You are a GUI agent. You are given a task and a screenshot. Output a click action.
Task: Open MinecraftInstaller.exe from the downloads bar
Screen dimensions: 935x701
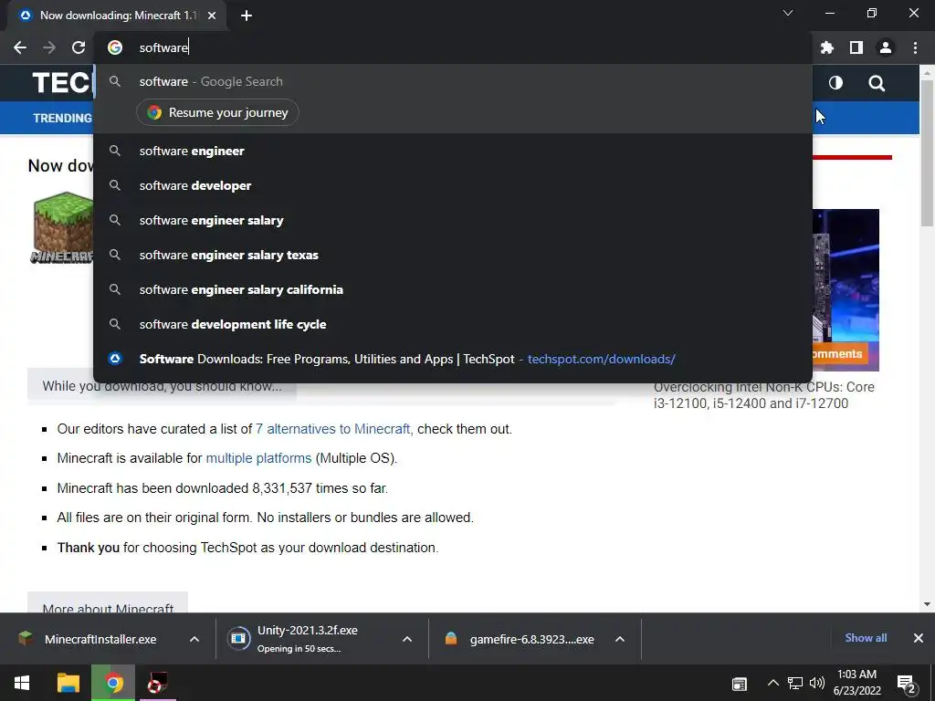100,639
